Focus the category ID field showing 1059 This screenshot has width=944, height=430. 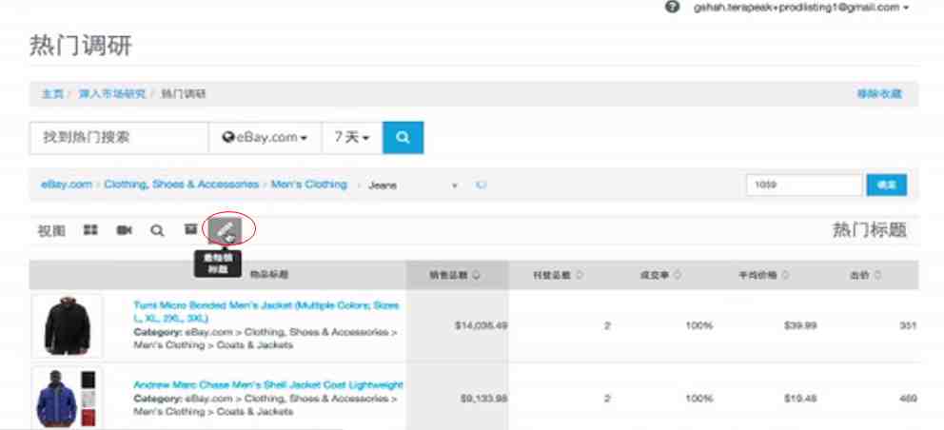(804, 185)
